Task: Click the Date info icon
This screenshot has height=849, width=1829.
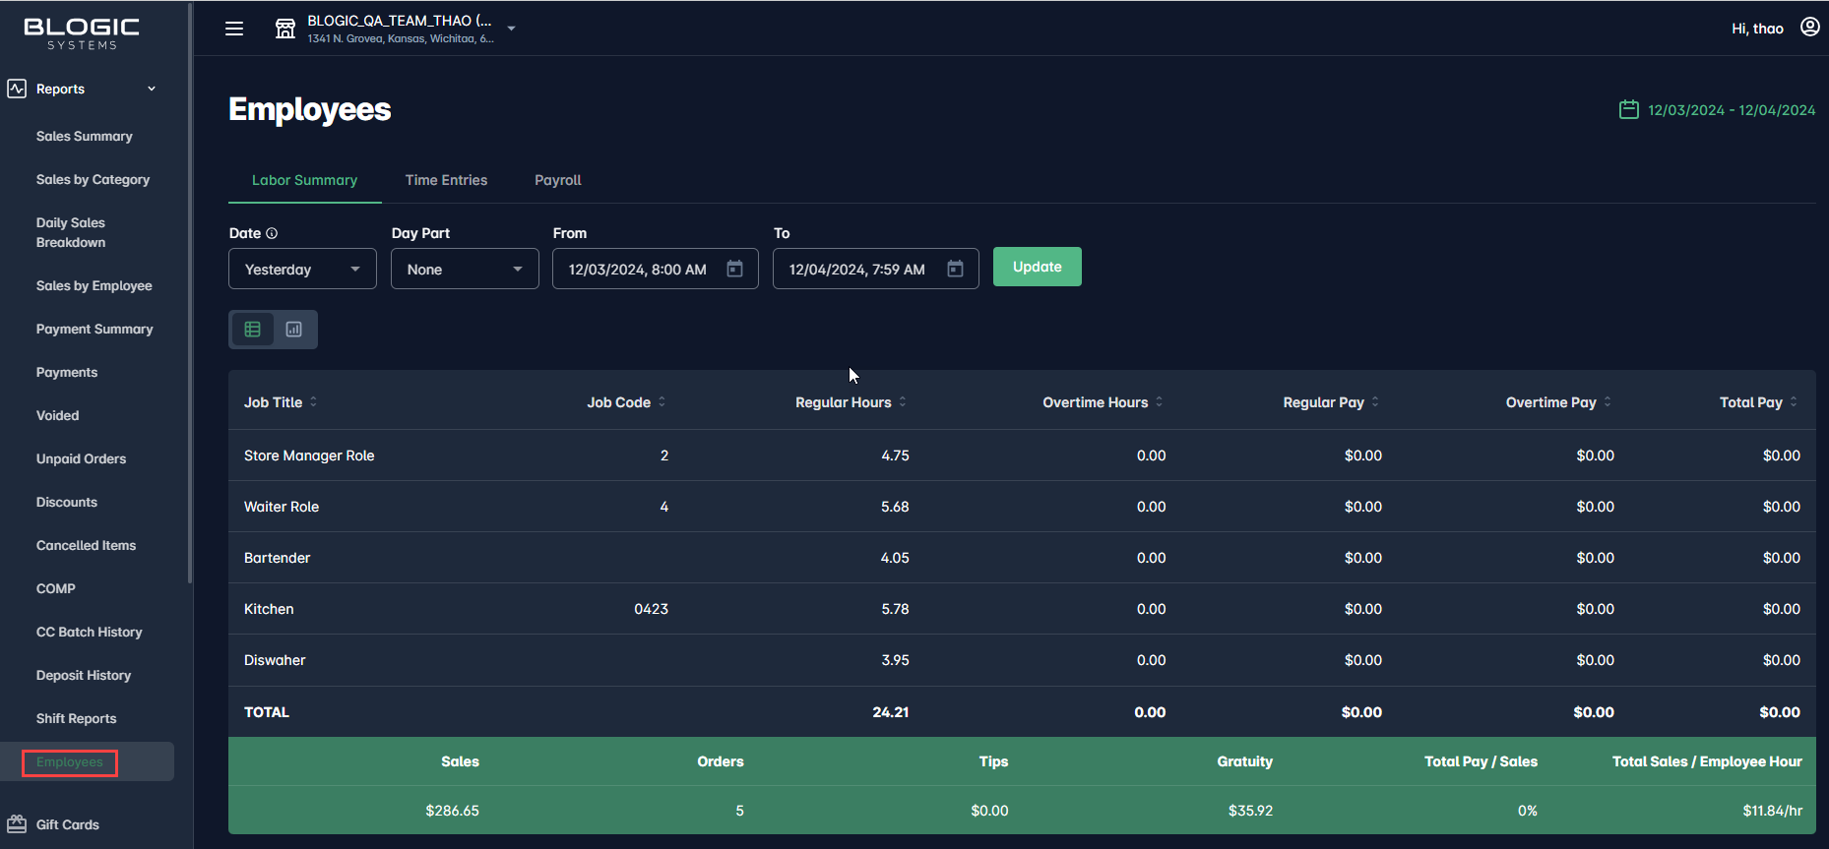Action: (x=272, y=233)
